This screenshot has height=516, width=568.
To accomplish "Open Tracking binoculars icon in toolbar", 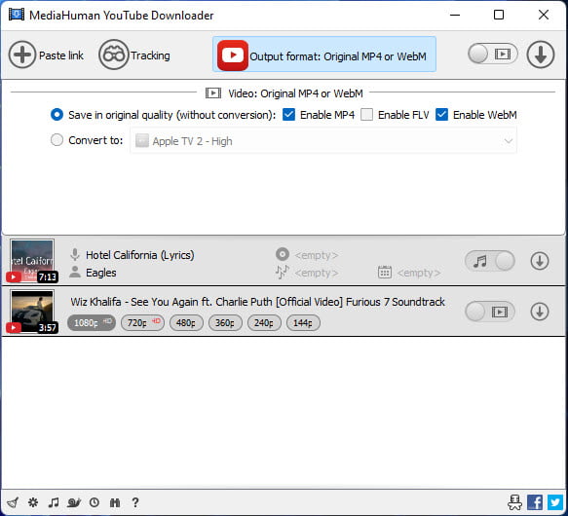I will tap(114, 55).
